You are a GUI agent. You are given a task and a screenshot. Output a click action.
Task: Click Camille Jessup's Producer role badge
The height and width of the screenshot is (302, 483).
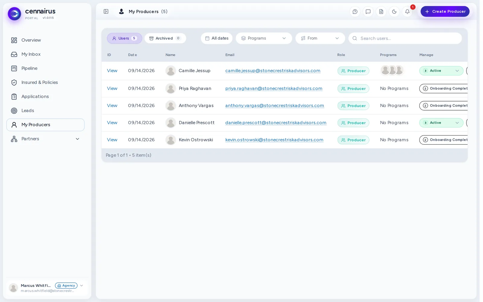[x=353, y=71]
